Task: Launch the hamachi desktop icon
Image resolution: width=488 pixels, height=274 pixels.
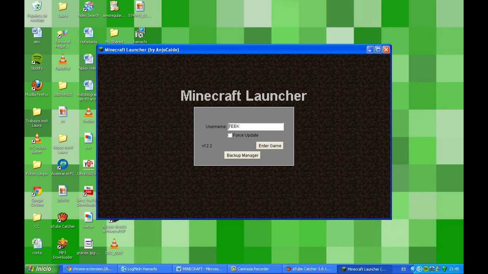Action: coord(140,36)
